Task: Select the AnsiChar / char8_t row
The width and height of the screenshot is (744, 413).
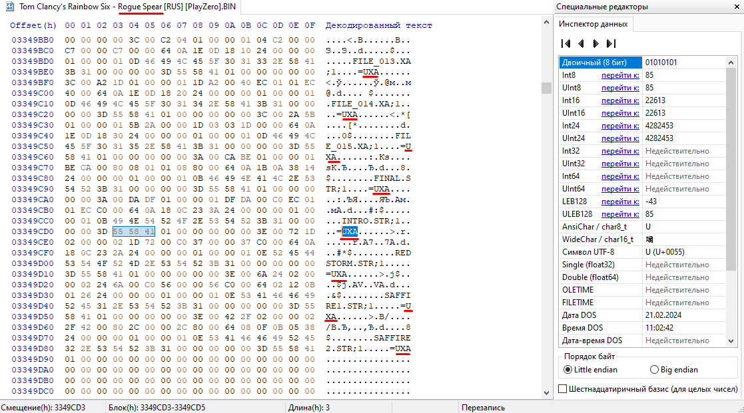Action: click(643, 227)
